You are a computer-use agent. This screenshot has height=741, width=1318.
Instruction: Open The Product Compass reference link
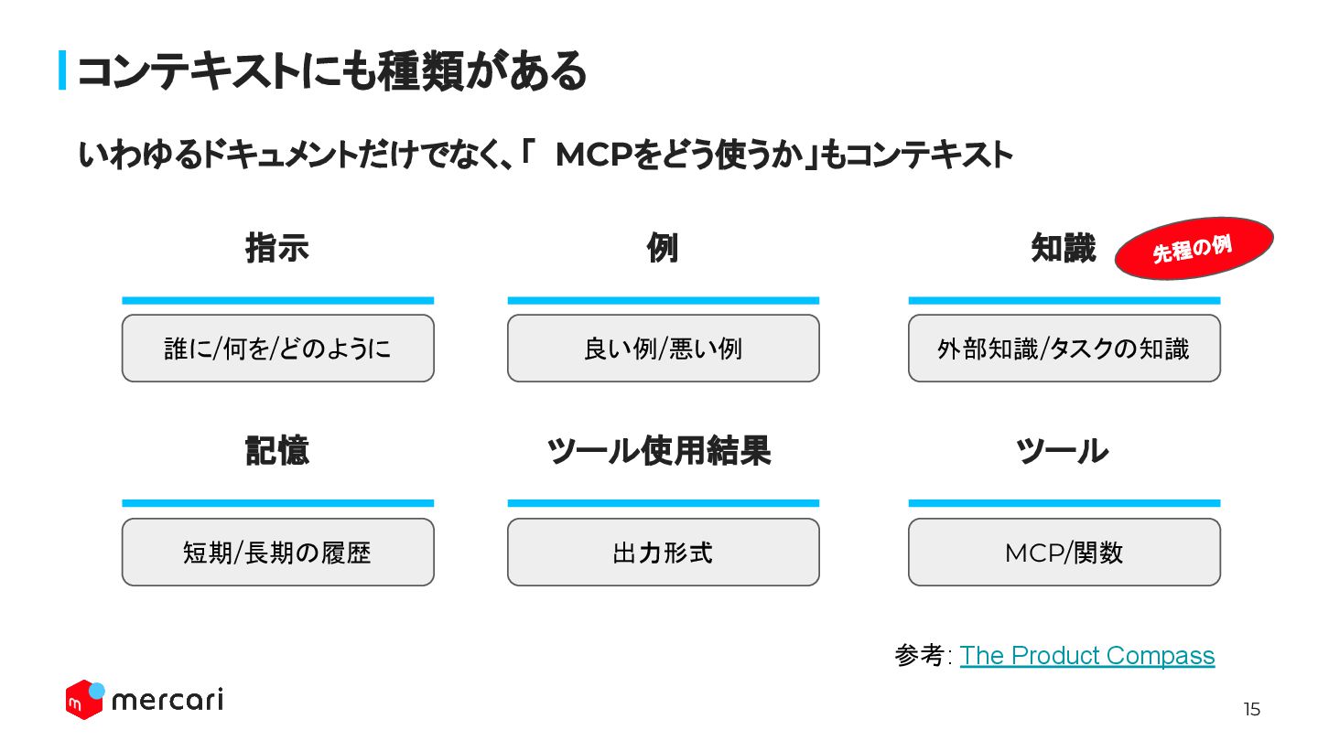[1086, 656]
